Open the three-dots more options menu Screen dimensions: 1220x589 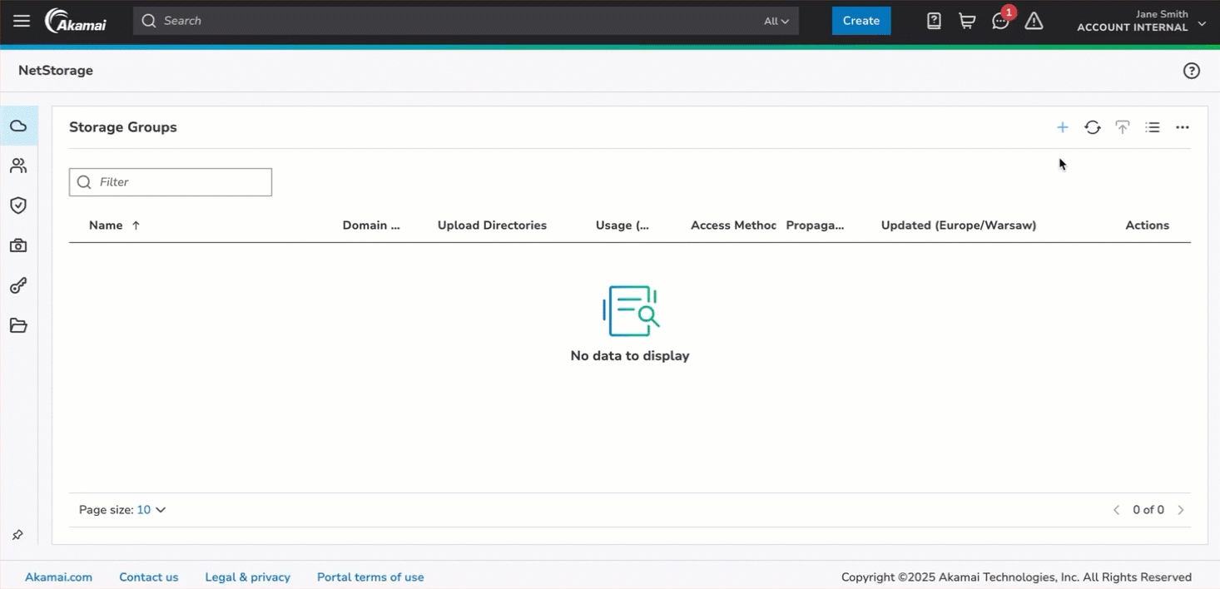coord(1182,127)
